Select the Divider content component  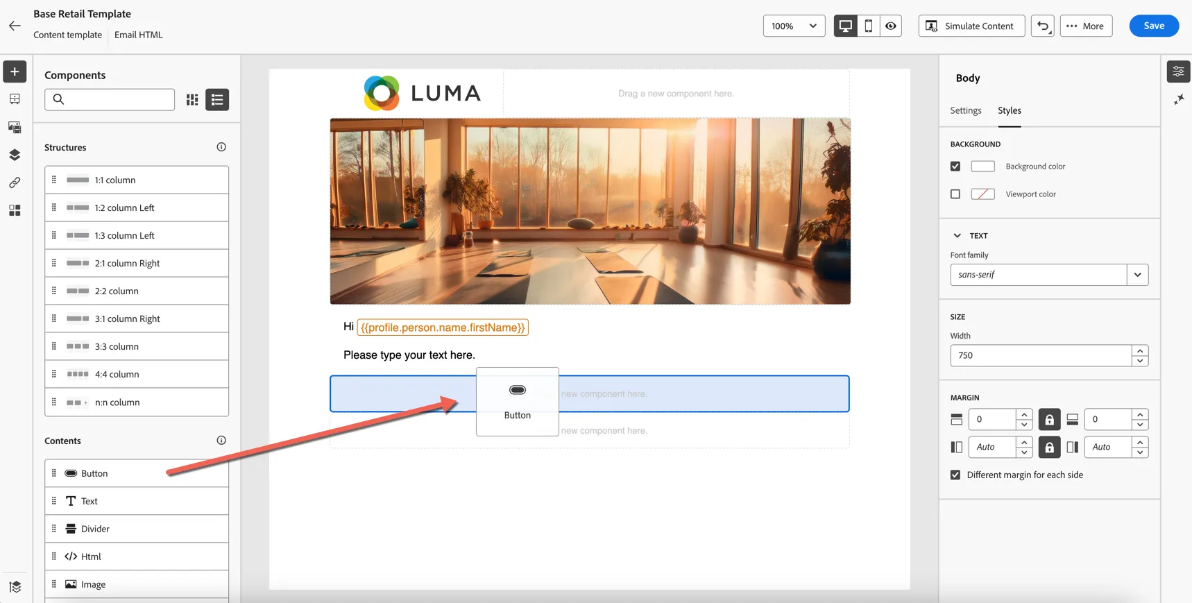pos(137,529)
